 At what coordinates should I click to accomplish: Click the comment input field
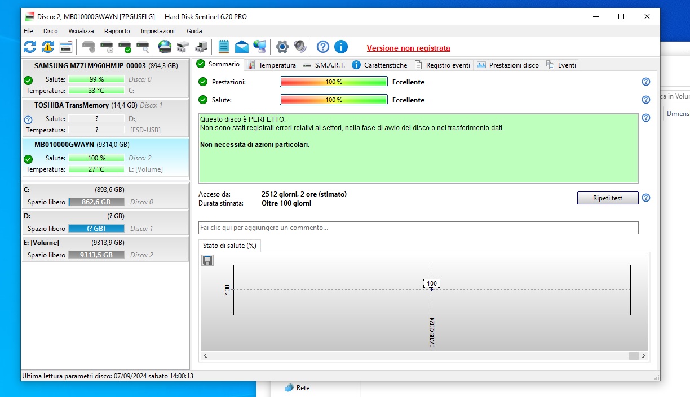418,228
